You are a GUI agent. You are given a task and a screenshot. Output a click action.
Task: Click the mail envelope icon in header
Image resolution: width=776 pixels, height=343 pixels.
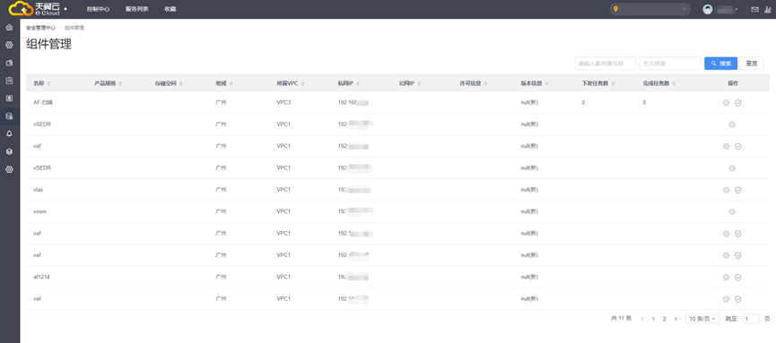tap(754, 9)
